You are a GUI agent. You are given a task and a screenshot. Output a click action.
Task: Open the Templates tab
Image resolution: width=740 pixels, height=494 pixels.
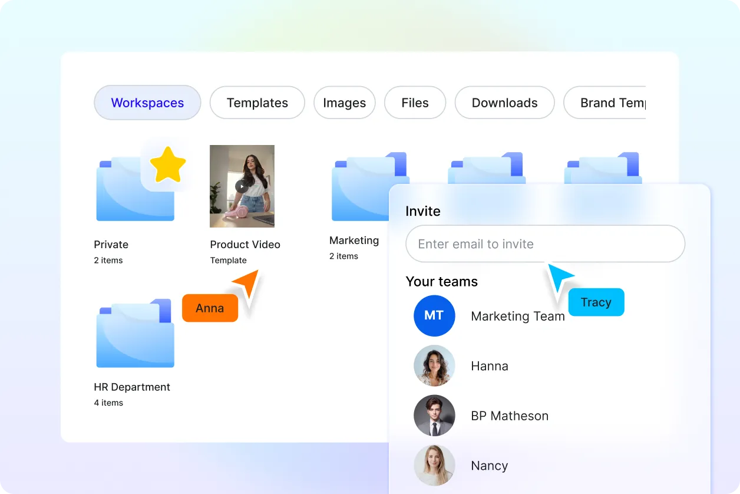pyautogui.click(x=257, y=103)
